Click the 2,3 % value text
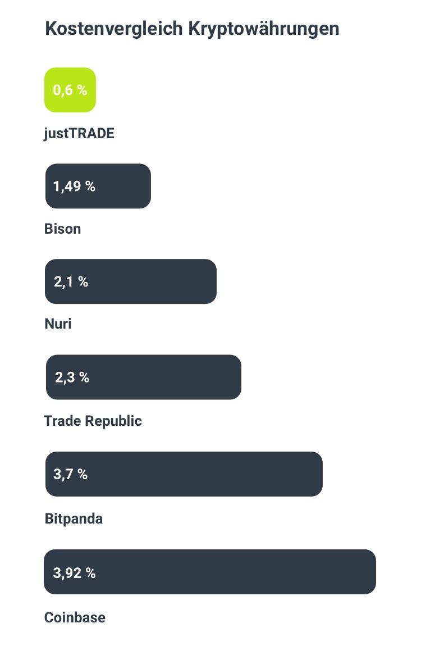 click(72, 377)
